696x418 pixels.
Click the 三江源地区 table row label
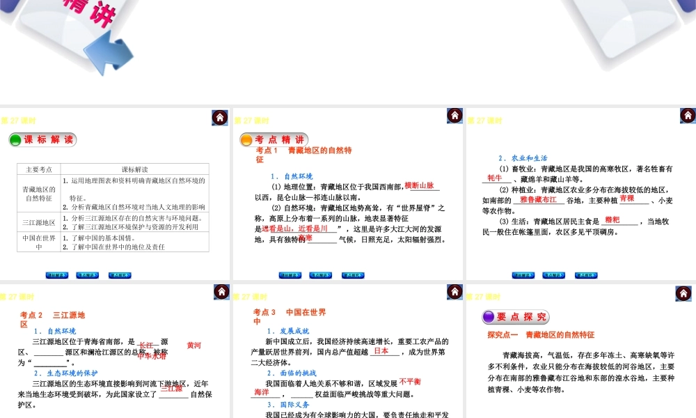(x=38, y=222)
